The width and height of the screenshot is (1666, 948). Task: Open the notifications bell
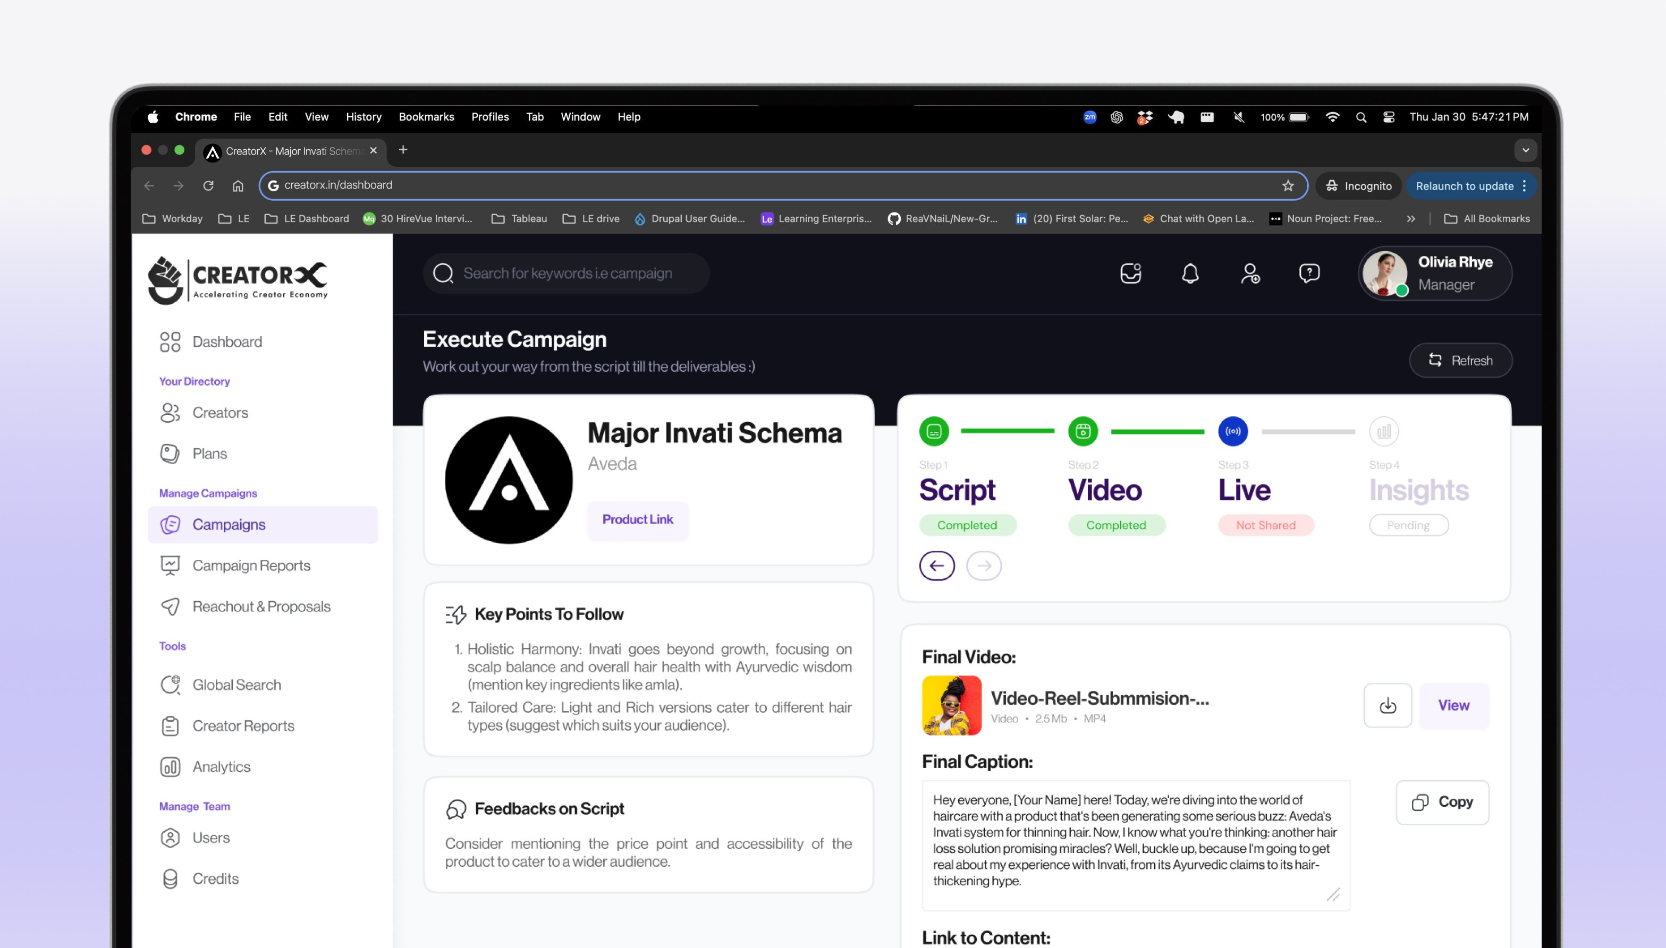[1190, 274]
